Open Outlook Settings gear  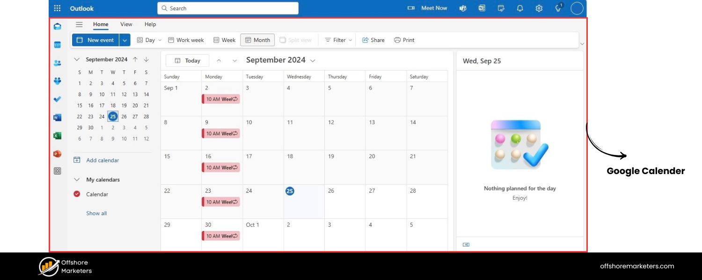(x=539, y=8)
